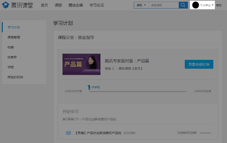Open the 腾讯专家面对面：产品篇 course title
Viewport: 227px width, 143px height.
coord(127,61)
